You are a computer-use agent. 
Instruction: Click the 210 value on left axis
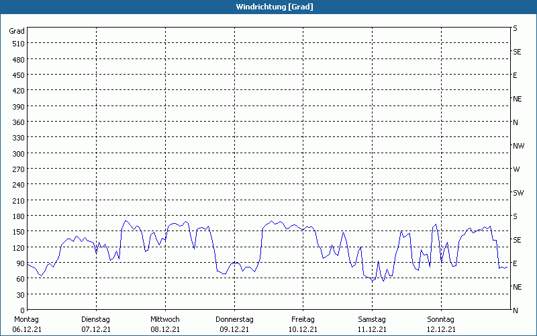tap(19, 201)
